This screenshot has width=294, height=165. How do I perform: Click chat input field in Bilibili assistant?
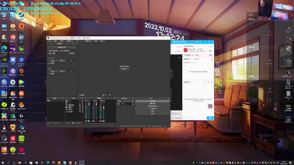click(195, 118)
